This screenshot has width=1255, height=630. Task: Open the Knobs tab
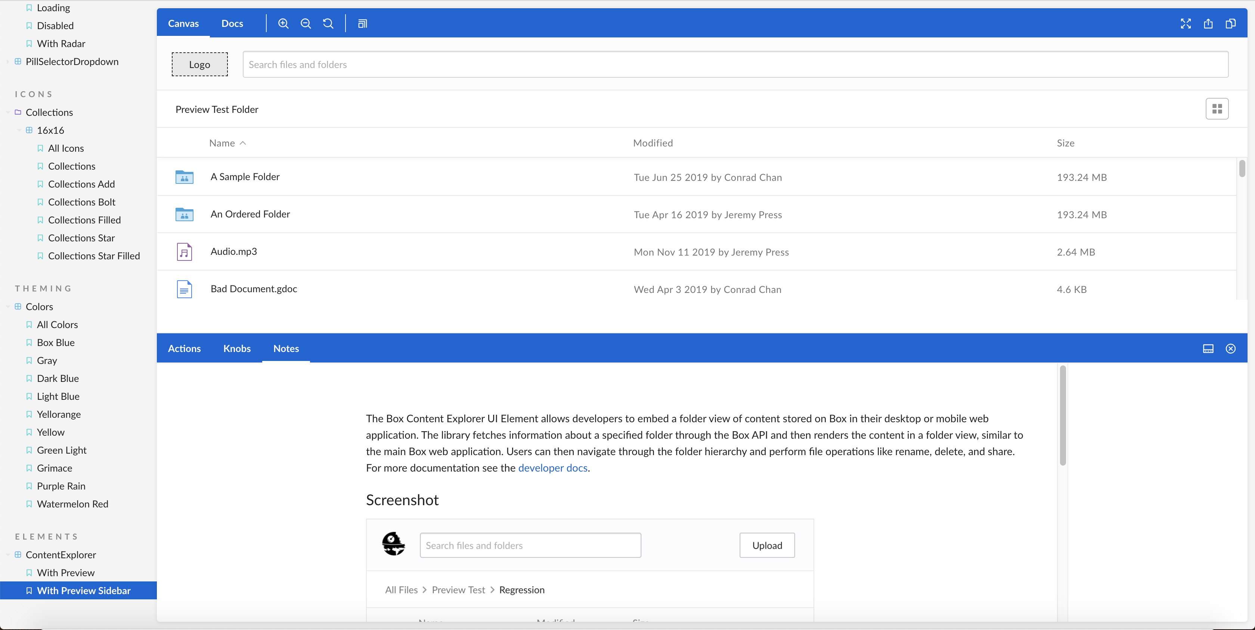[237, 348]
